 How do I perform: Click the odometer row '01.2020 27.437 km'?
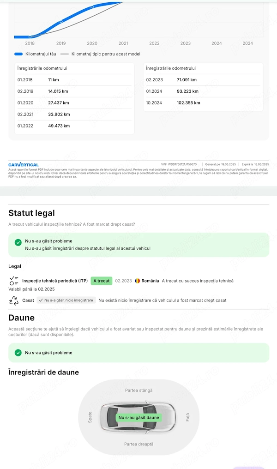pos(74,103)
